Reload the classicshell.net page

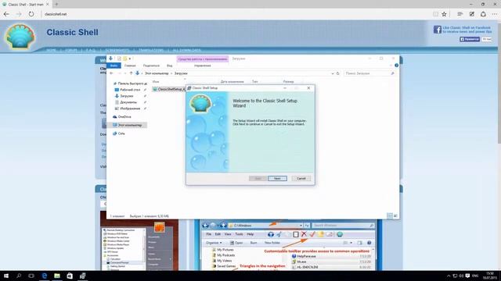coord(31,14)
